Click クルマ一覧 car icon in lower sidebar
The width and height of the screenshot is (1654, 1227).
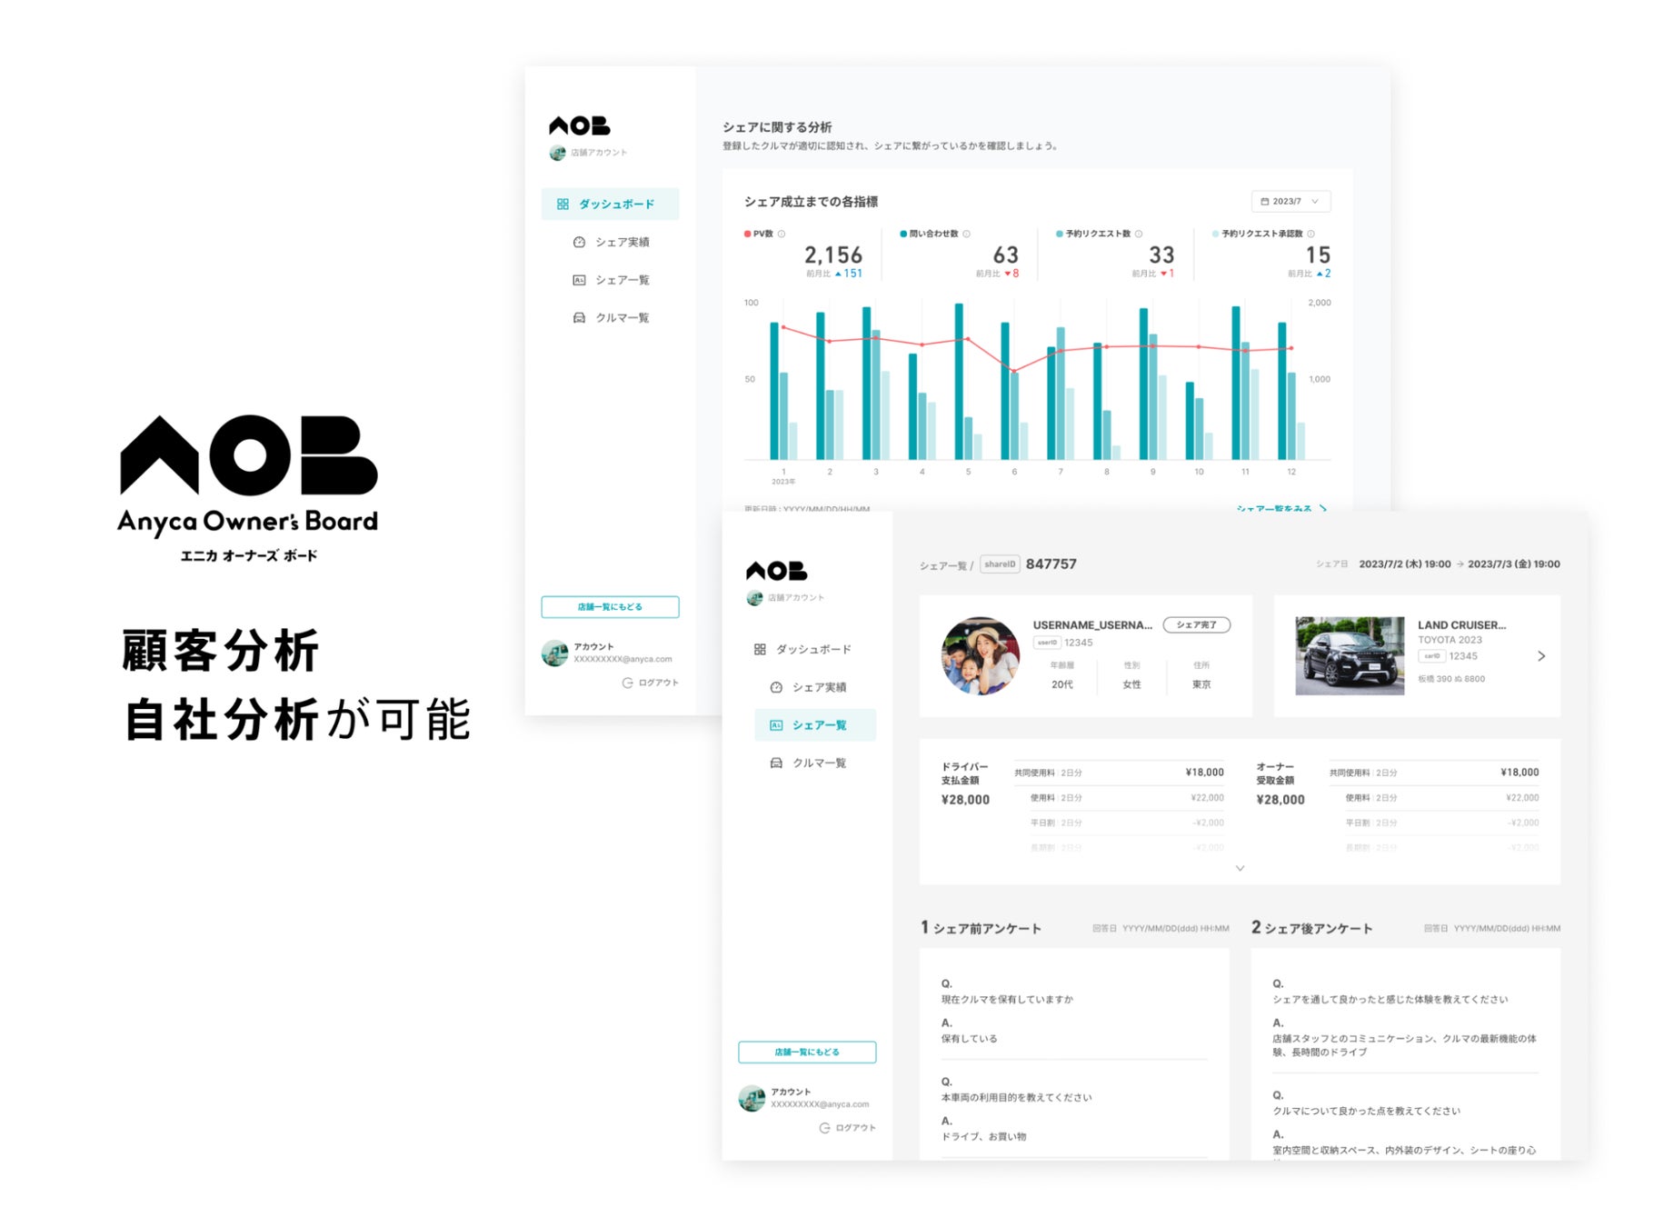tap(776, 763)
